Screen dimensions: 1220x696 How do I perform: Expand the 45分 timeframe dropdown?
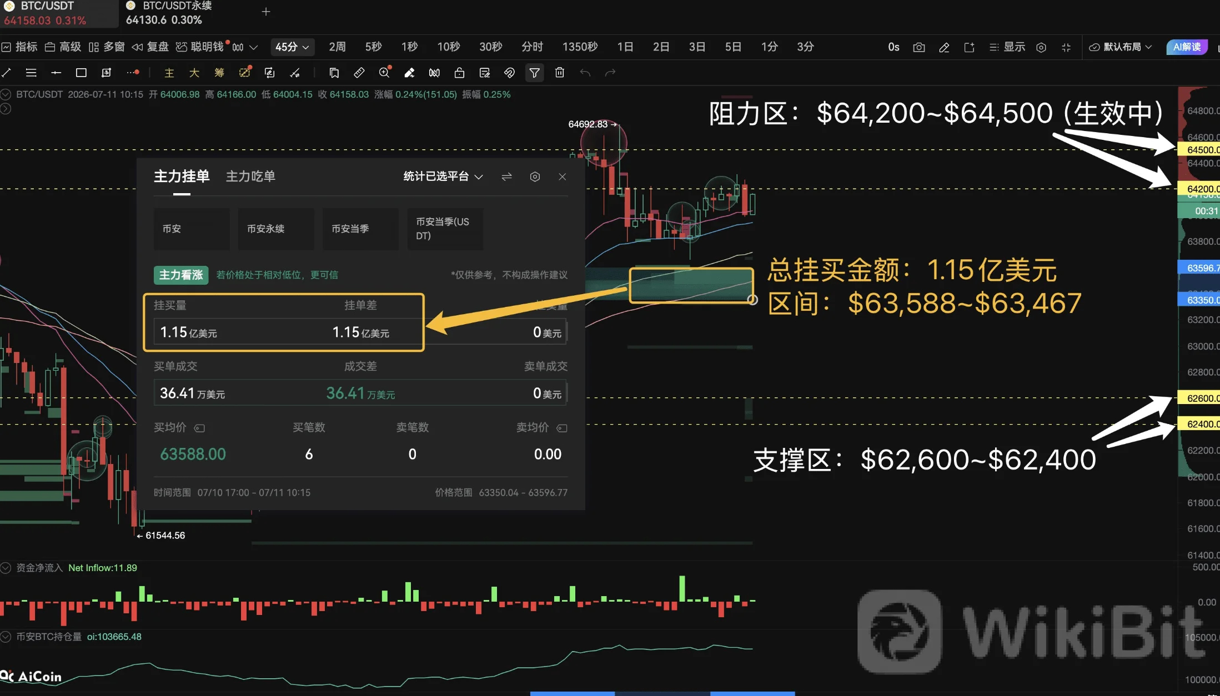292,47
